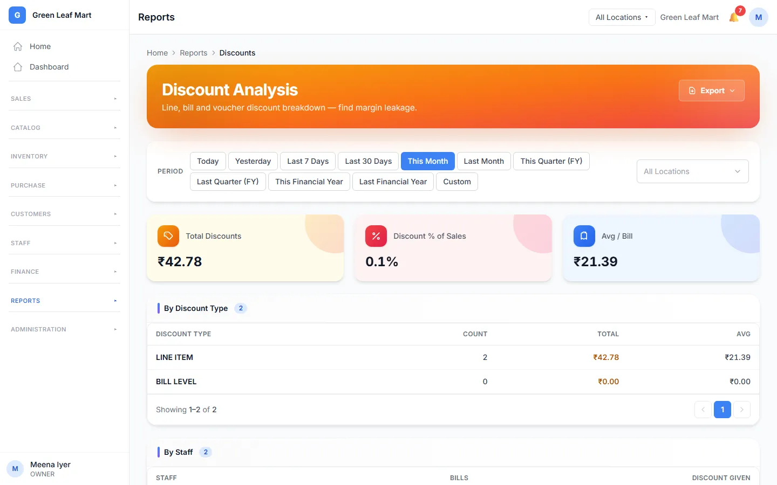Expand the Purchase sidebar section
Screen dimensions: 777x485
click(x=64, y=185)
